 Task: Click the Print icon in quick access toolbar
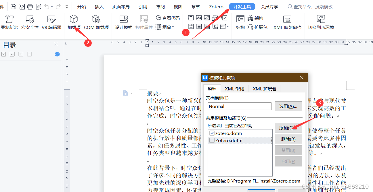click(30, 6)
